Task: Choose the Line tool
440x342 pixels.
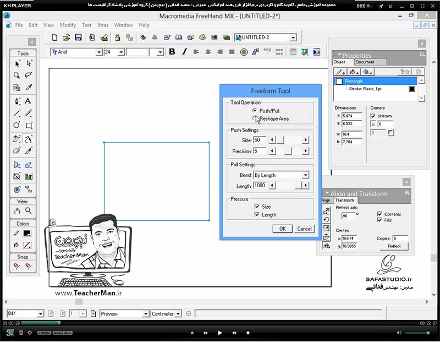Action: tap(17, 113)
